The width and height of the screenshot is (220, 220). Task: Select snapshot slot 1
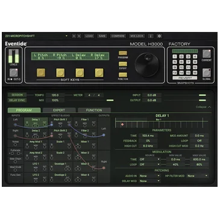[175, 57]
